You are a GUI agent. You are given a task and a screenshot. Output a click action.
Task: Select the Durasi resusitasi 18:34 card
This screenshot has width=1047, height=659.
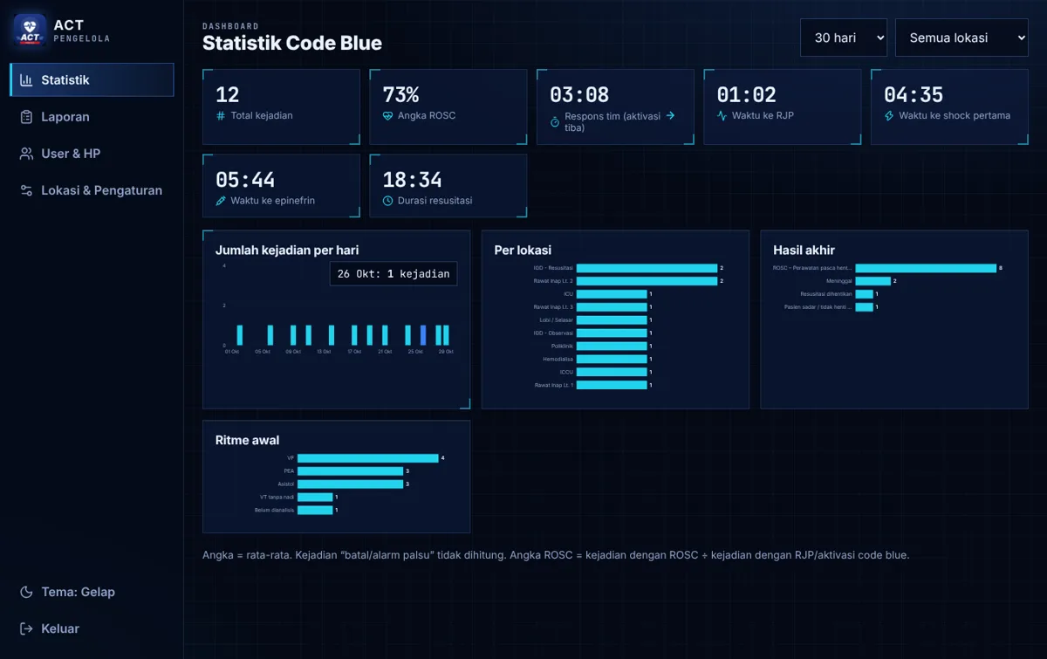point(448,186)
